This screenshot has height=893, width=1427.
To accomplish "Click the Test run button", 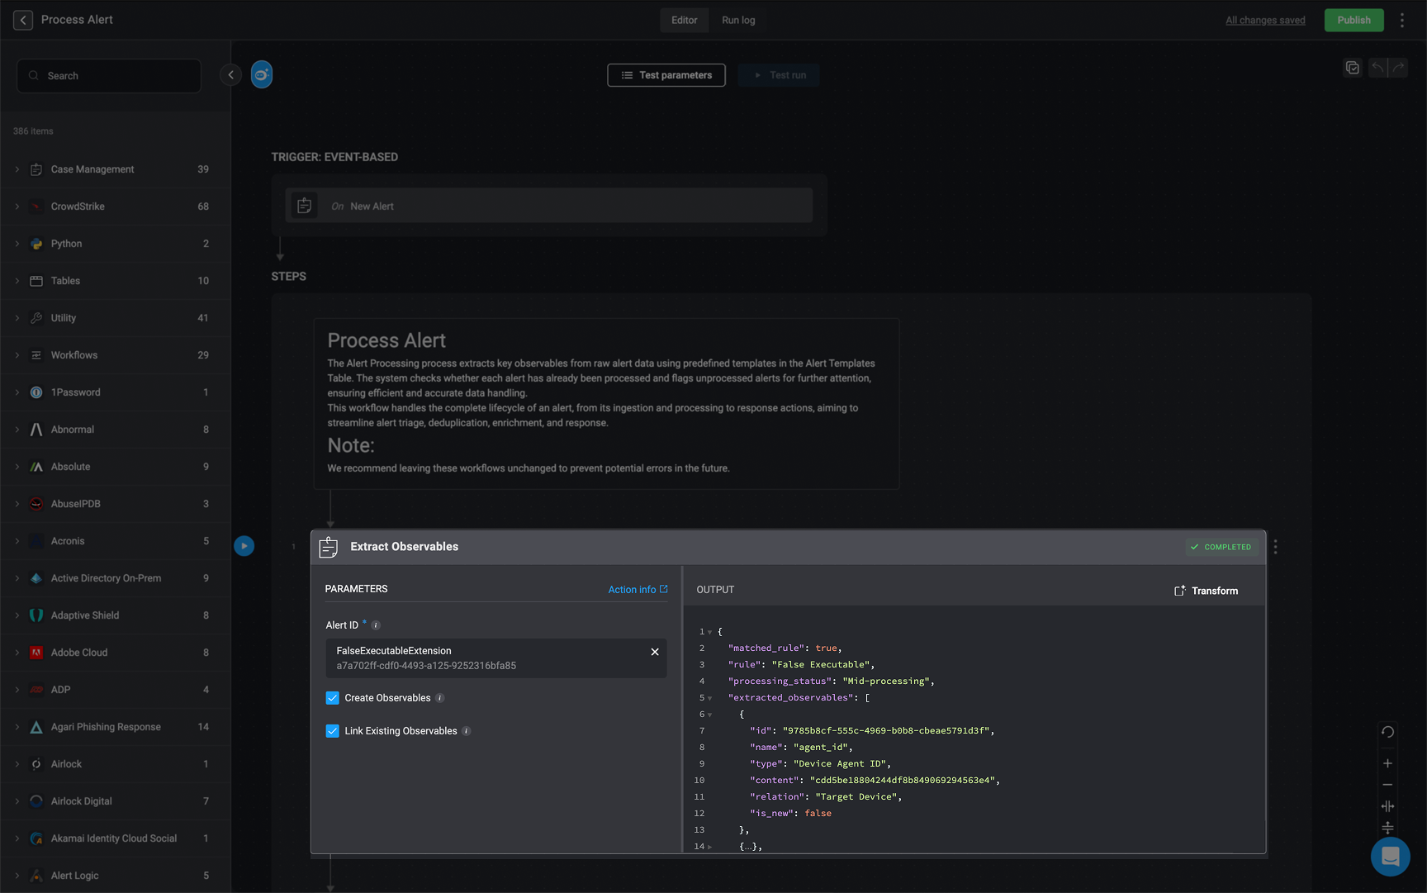I will [779, 75].
